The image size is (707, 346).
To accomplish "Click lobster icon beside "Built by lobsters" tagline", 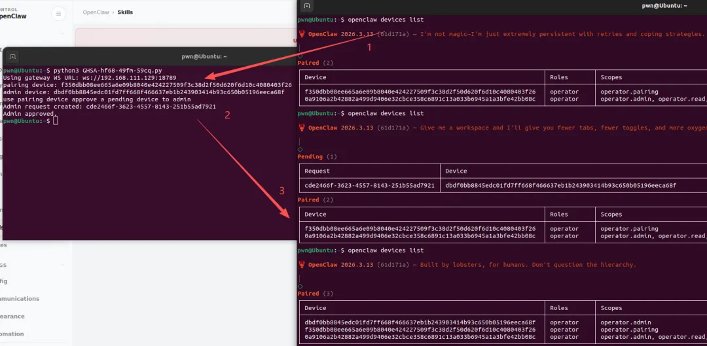I will click(302, 264).
